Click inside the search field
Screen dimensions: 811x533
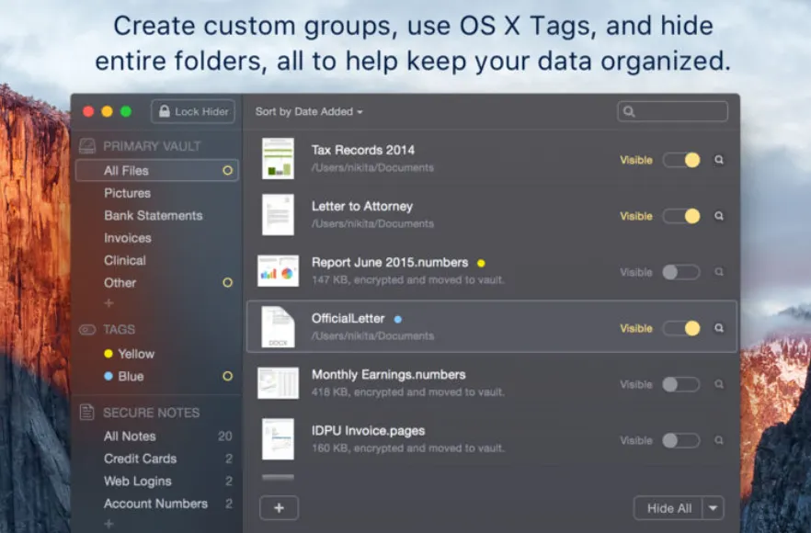pos(672,111)
